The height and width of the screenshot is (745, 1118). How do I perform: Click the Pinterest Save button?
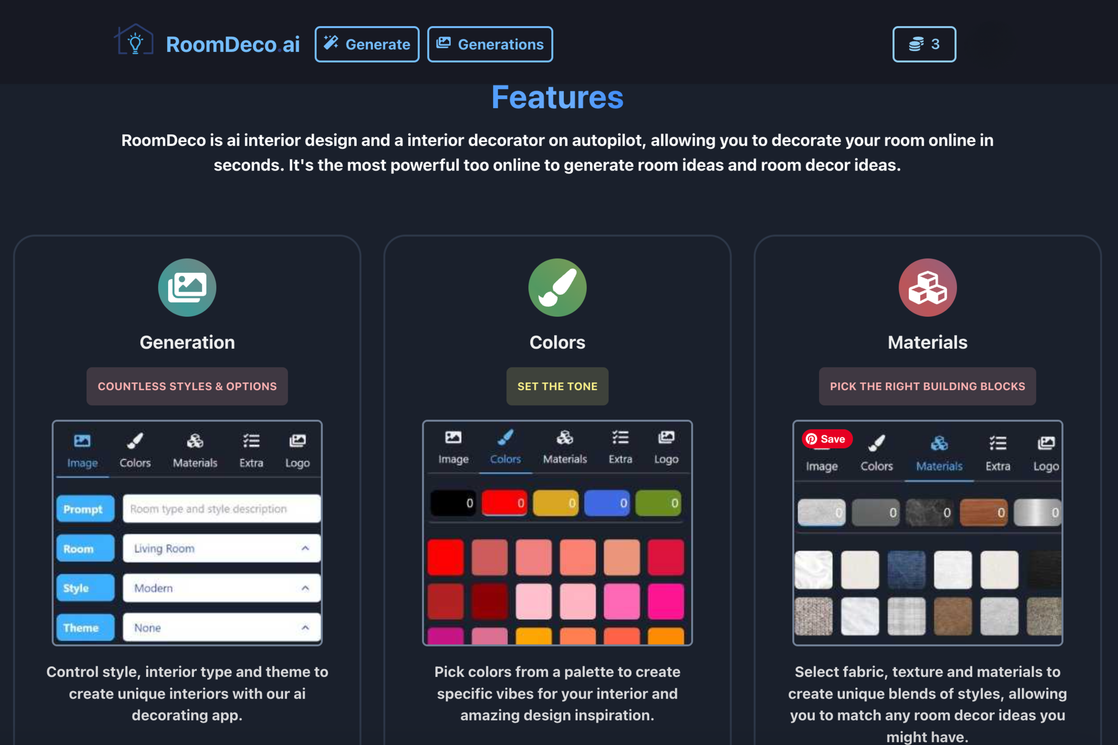coord(826,439)
